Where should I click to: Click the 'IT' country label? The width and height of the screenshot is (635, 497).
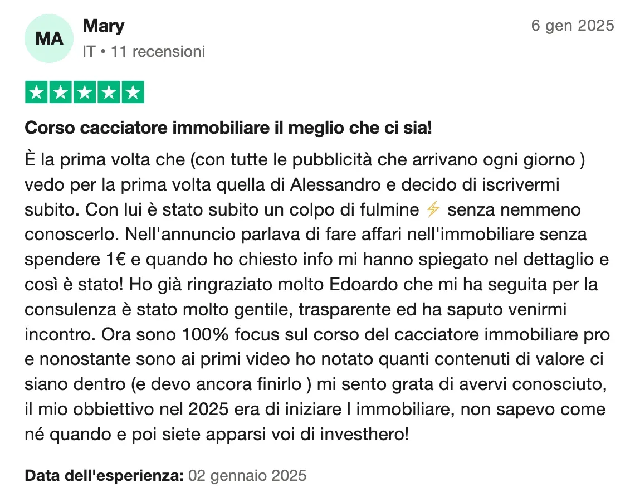pyautogui.click(x=88, y=52)
